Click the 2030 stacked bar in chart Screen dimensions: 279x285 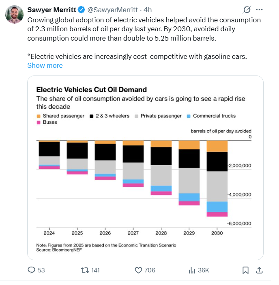[x=217, y=179]
